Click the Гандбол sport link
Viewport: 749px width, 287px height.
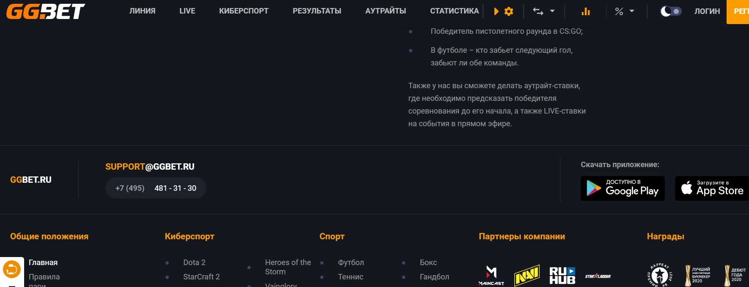434,277
